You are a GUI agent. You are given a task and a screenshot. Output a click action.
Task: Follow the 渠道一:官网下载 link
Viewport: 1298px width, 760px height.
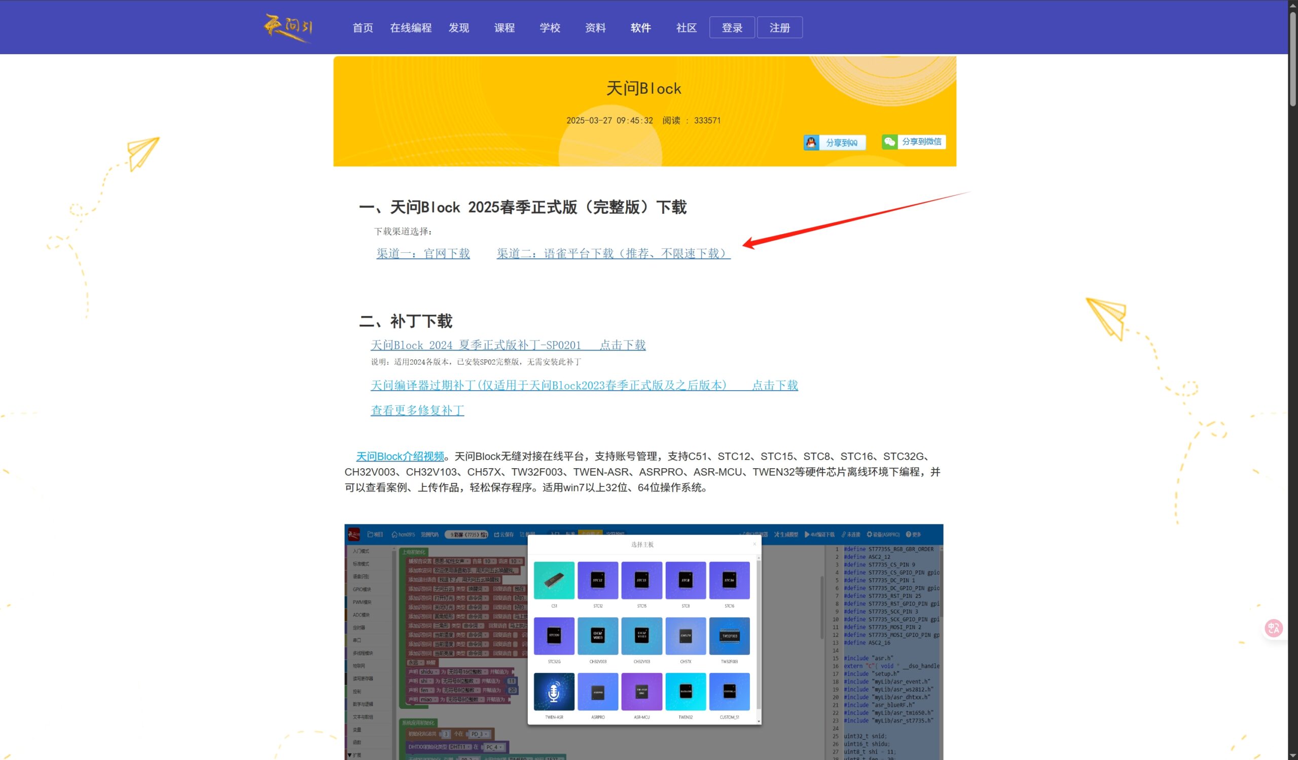coord(423,253)
